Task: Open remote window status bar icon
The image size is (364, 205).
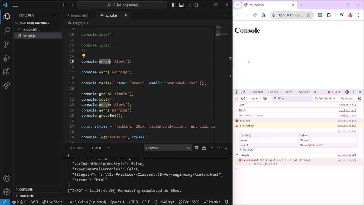Action: point(5,202)
